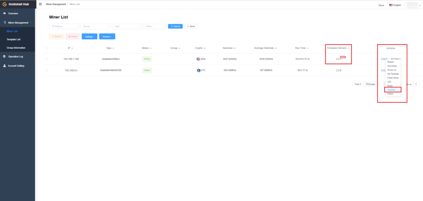The width and height of the screenshot is (423, 201).
Task: Sort by Firmware Version using its arrows
Action: point(349,48)
